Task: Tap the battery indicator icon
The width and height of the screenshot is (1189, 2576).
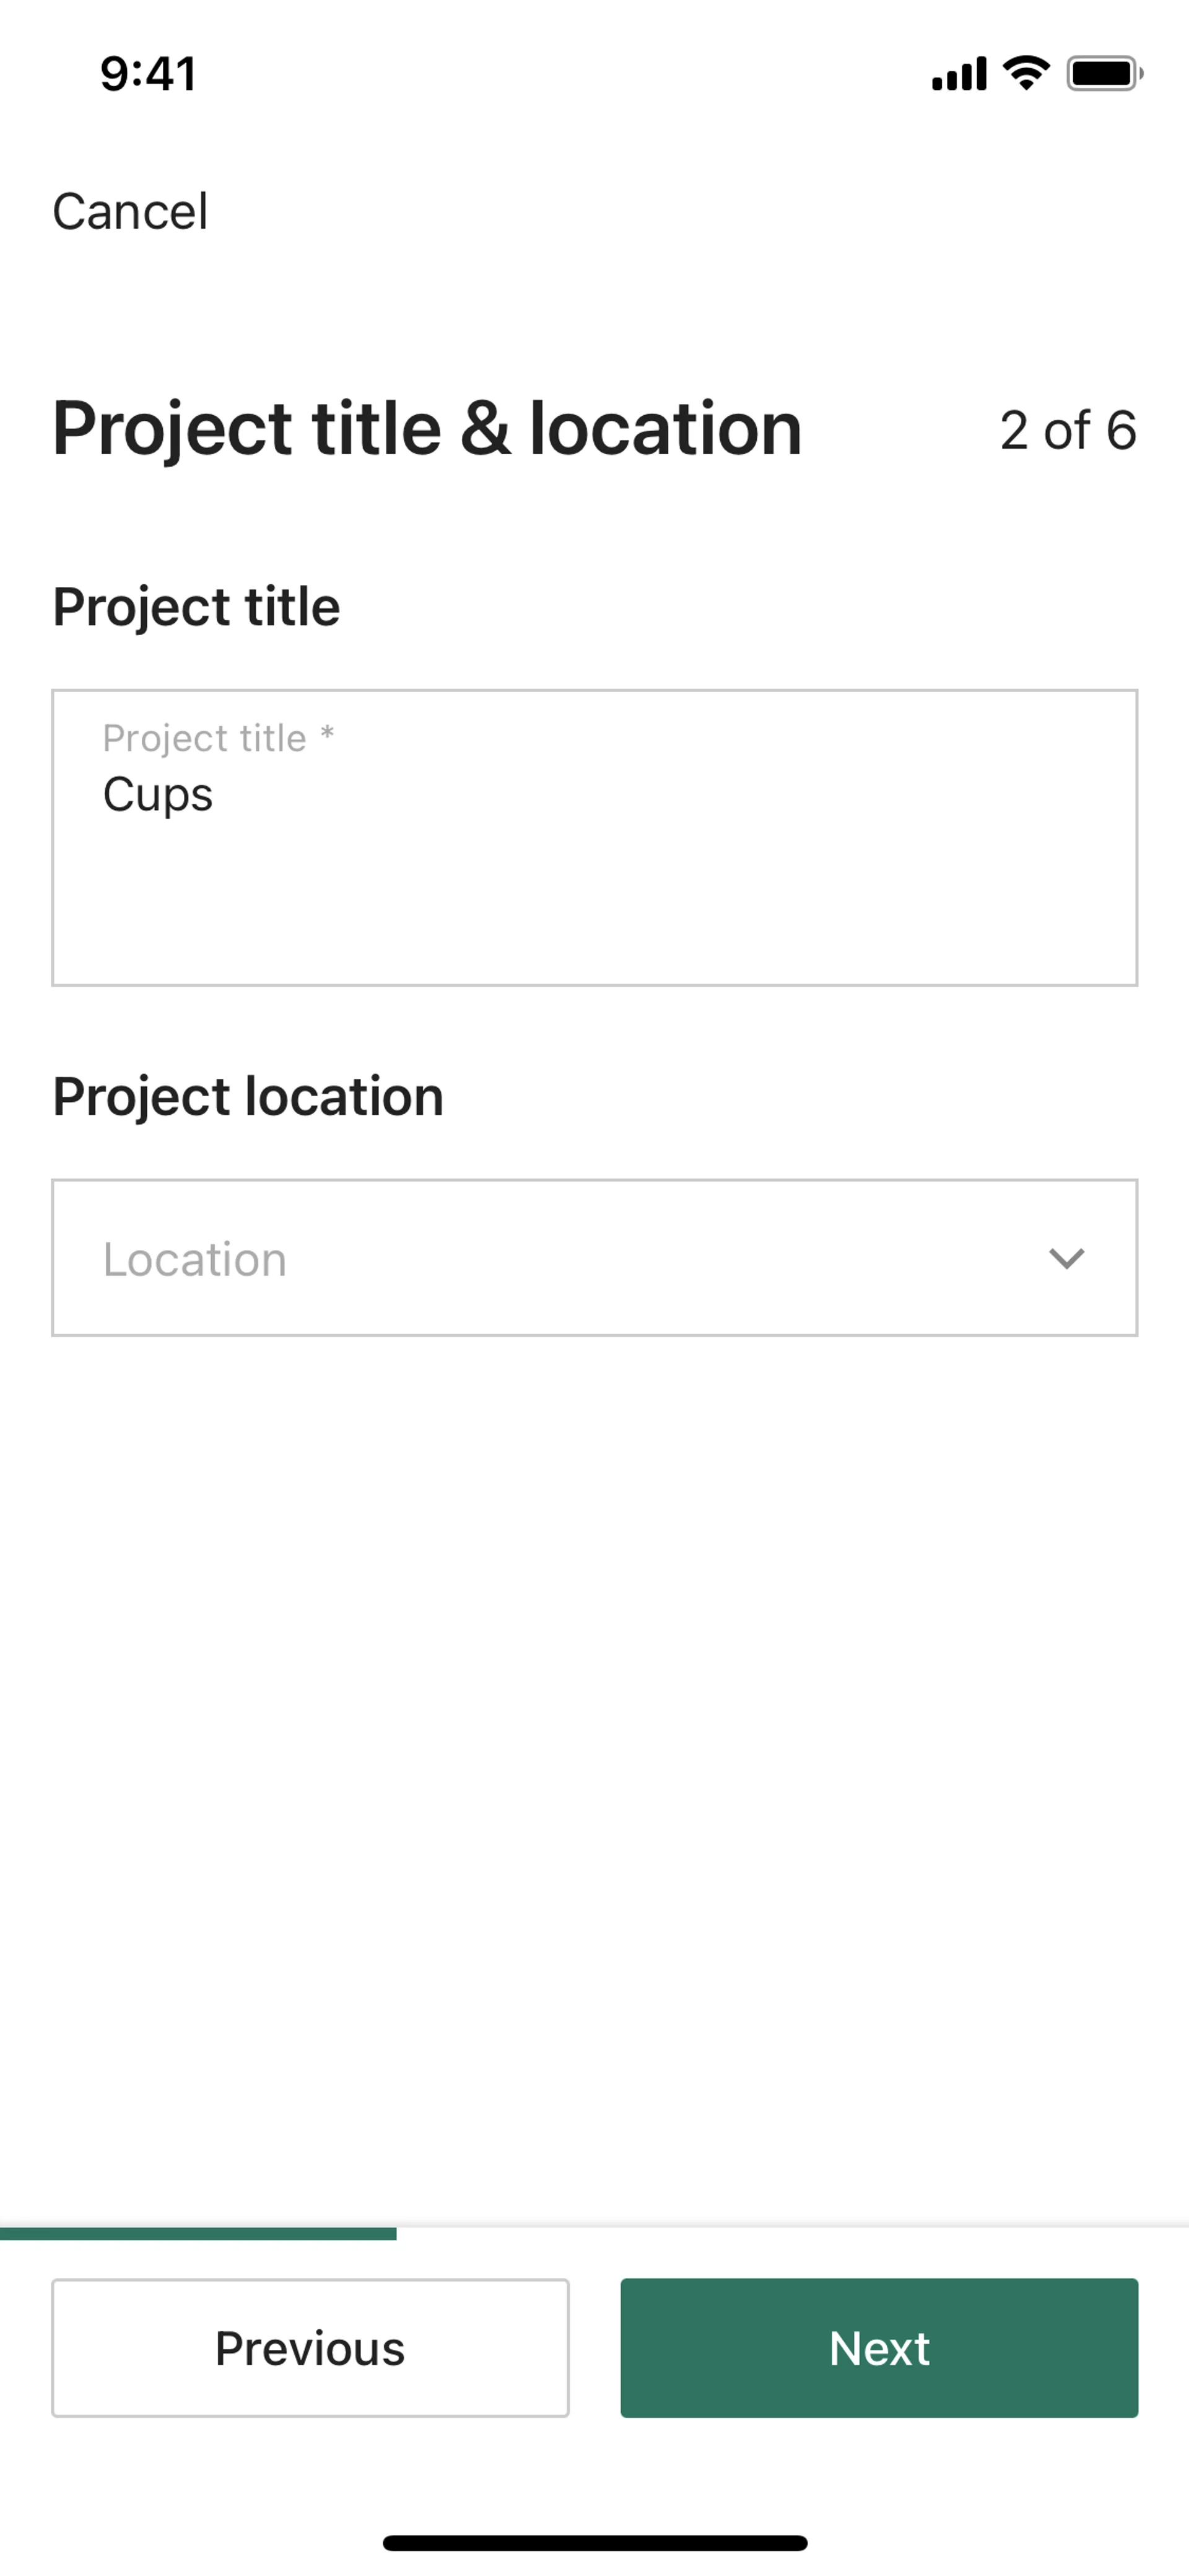Action: [1104, 74]
